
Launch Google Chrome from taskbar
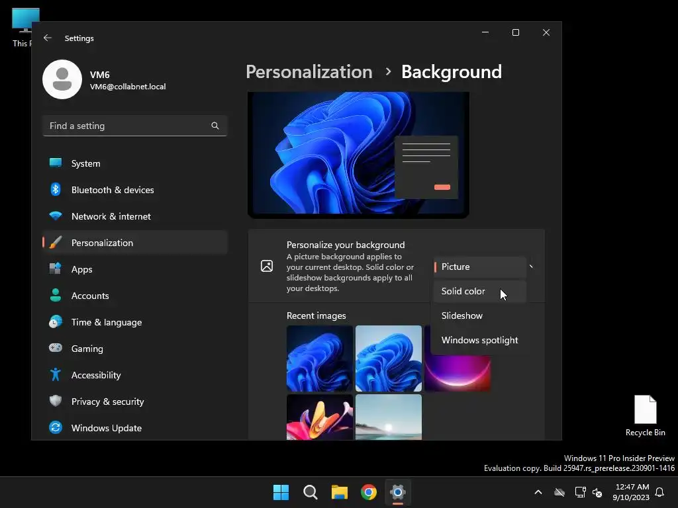[369, 492]
